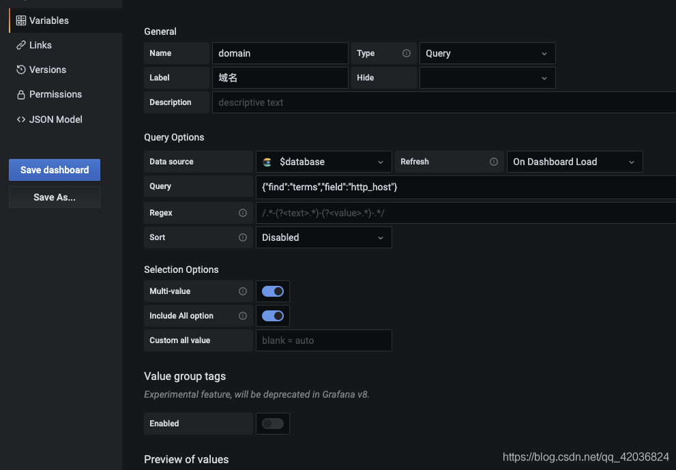Turn off the Include All option switch

[272, 316]
